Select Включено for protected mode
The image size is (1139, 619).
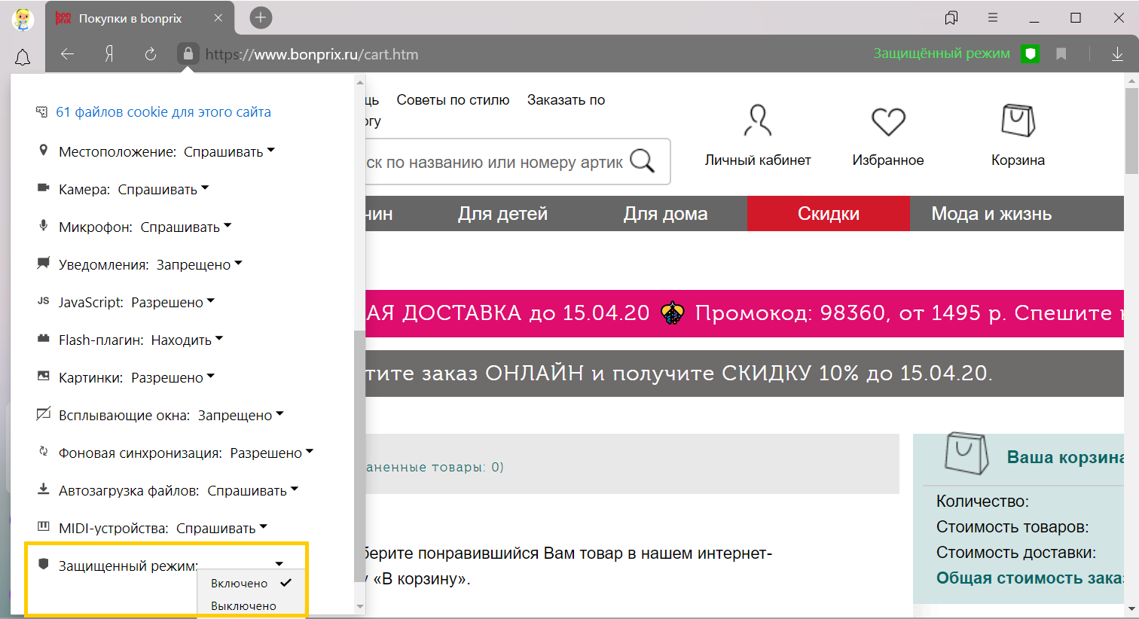251,583
